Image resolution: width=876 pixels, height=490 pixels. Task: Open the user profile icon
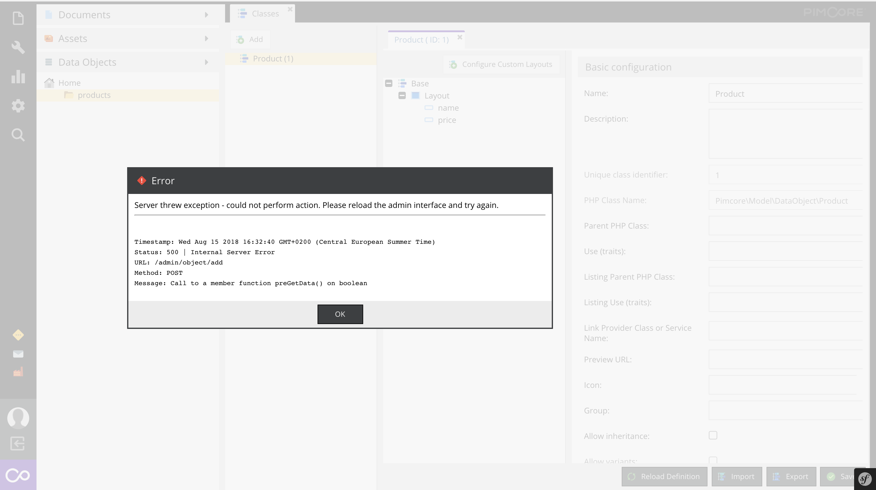[18, 418]
